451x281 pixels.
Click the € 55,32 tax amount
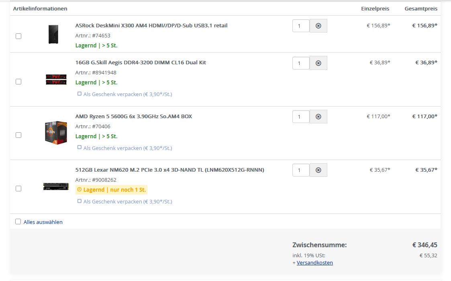point(428,255)
